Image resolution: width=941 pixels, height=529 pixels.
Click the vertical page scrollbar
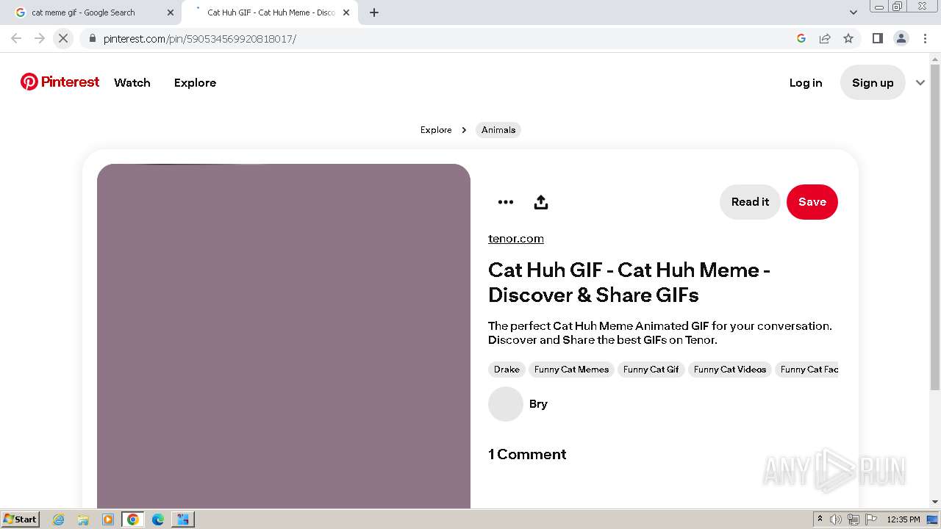point(935,228)
